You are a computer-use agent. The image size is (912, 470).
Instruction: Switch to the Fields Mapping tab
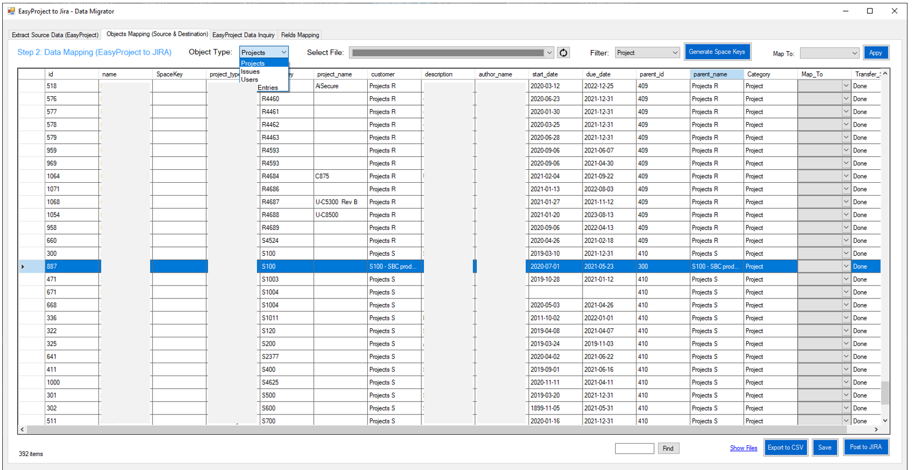point(300,35)
